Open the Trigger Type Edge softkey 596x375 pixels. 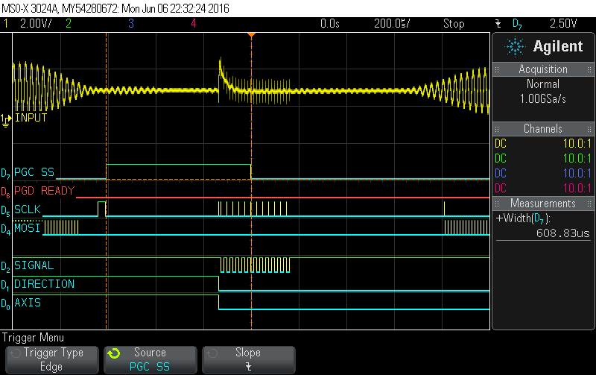(53, 359)
